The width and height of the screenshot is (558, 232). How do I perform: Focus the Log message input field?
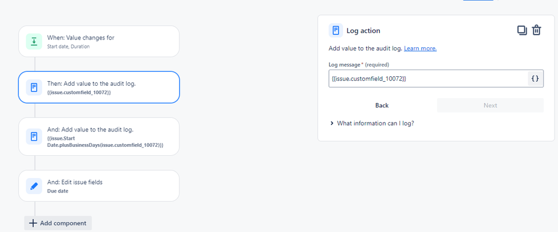428,78
